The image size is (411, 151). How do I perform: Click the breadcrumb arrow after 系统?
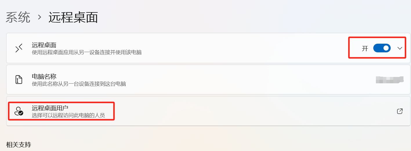click(x=40, y=18)
